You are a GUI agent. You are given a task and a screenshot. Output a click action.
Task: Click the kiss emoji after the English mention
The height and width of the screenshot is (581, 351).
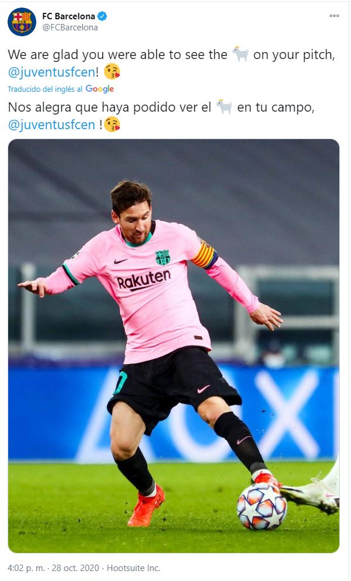(112, 71)
